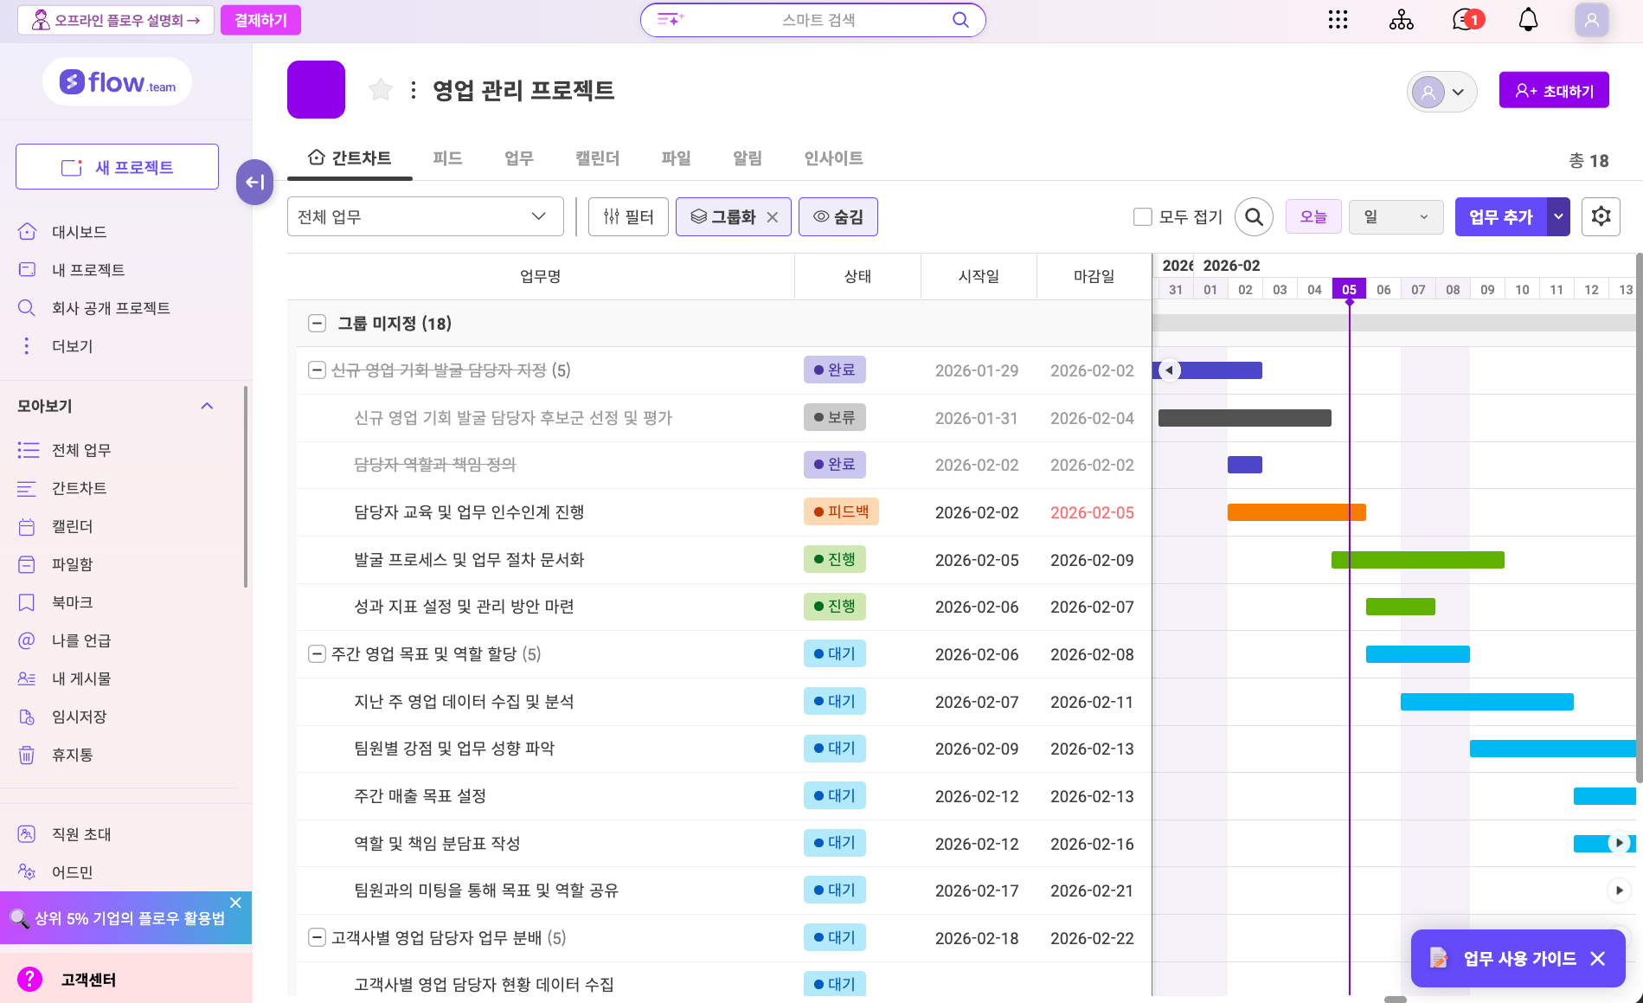Open 휴지통 in sidebar
This screenshot has height=1003, width=1643.
pyautogui.click(x=72, y=755)
